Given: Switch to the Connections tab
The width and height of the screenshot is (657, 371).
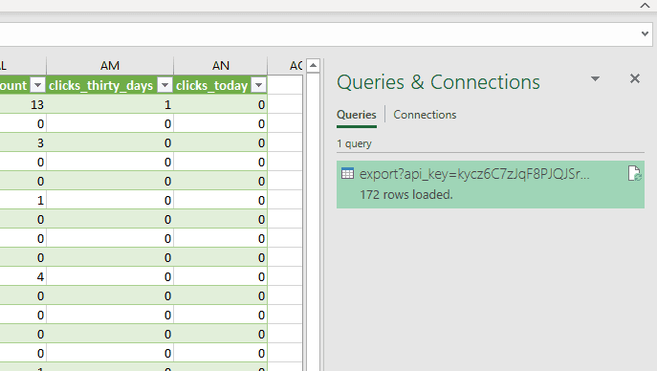Looking at the screenshot, I should point(425,115).
